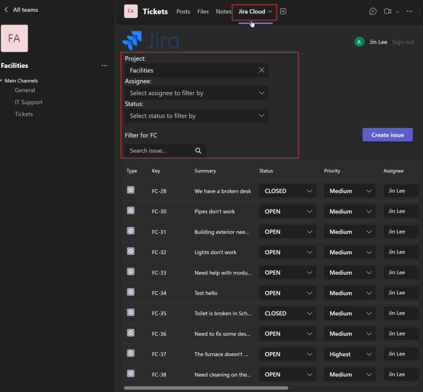
Task: Add a new tab with plus icon
Action: click(x=283, y=11)
